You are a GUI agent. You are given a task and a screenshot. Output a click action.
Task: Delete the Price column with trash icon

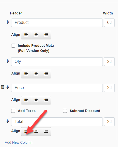pos(3,87)
